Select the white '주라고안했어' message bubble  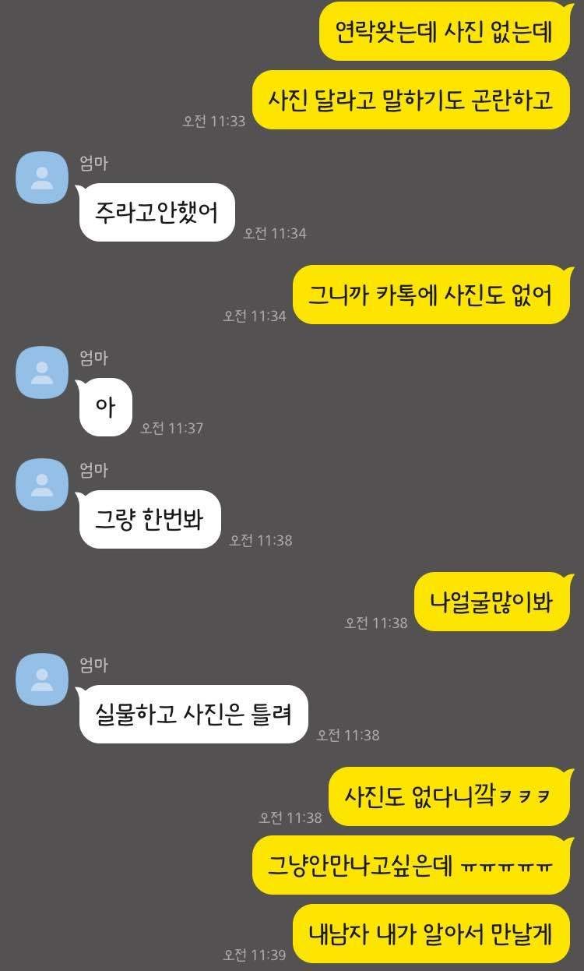157,212
